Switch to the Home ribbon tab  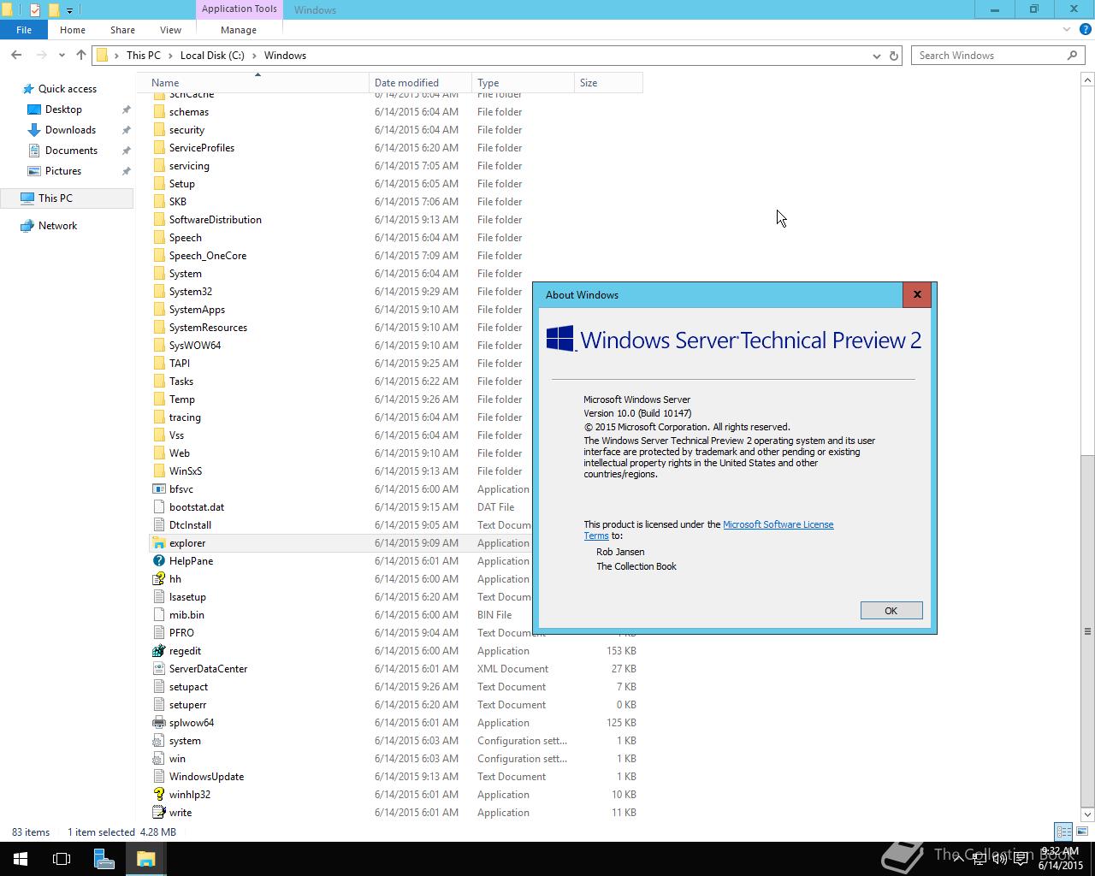pos(73,30)
